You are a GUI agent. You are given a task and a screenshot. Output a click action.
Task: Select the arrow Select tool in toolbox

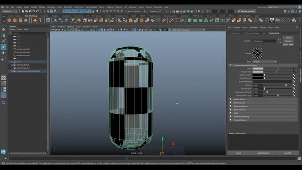coord(3,29)
